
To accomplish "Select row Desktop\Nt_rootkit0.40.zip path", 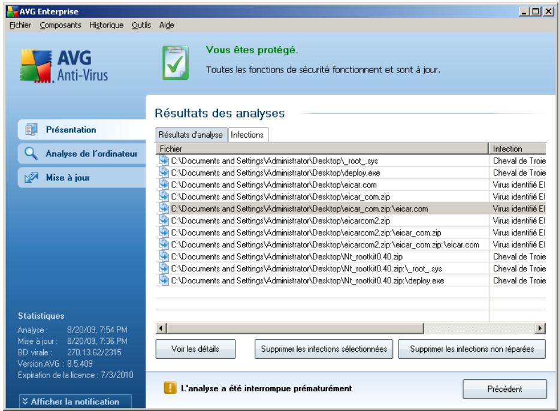I will click(x=287, y=256).
